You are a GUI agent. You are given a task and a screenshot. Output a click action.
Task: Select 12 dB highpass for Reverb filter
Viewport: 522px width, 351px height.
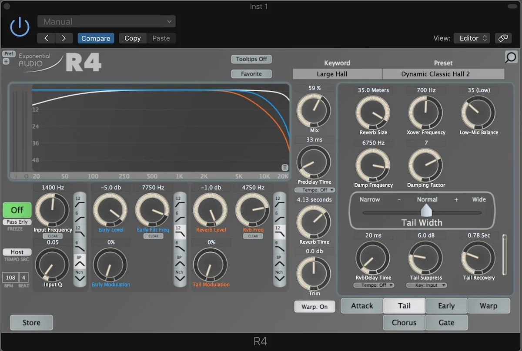click(x=279, y=201)
